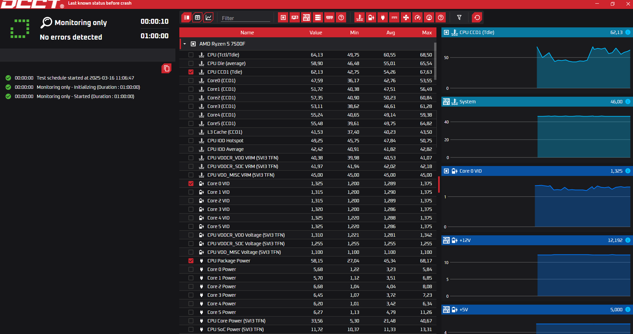Click the Core 0 VID graph header

[537, 171]
